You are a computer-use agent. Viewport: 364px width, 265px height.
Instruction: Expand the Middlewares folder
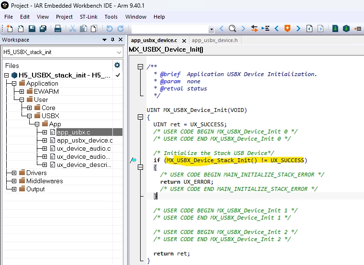[x=14, y=181]
